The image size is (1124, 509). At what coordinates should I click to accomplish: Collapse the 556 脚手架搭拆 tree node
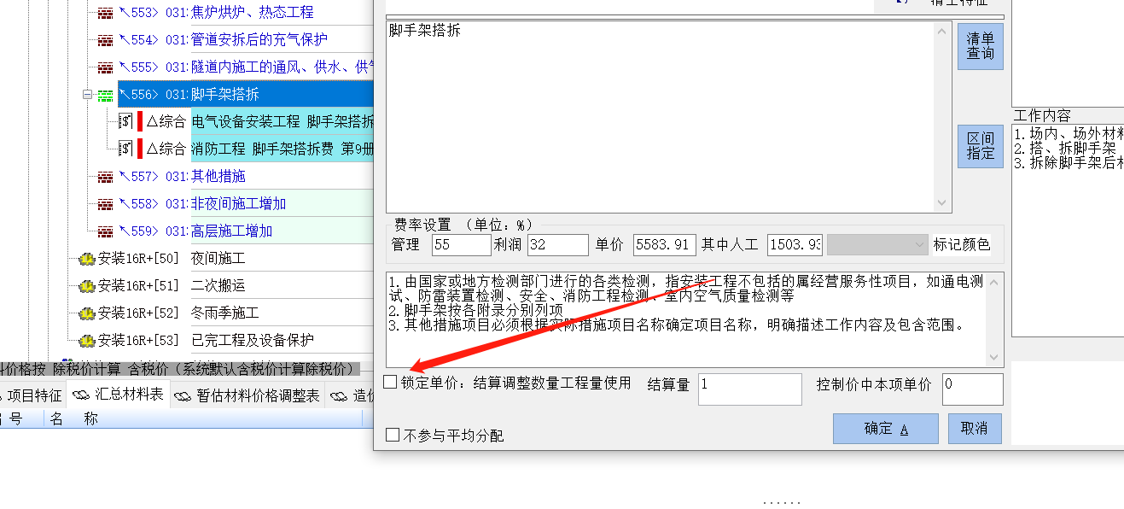pos(88,94)
